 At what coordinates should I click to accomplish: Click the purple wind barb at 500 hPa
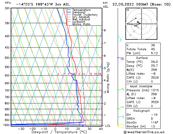[x=120, y=59]
